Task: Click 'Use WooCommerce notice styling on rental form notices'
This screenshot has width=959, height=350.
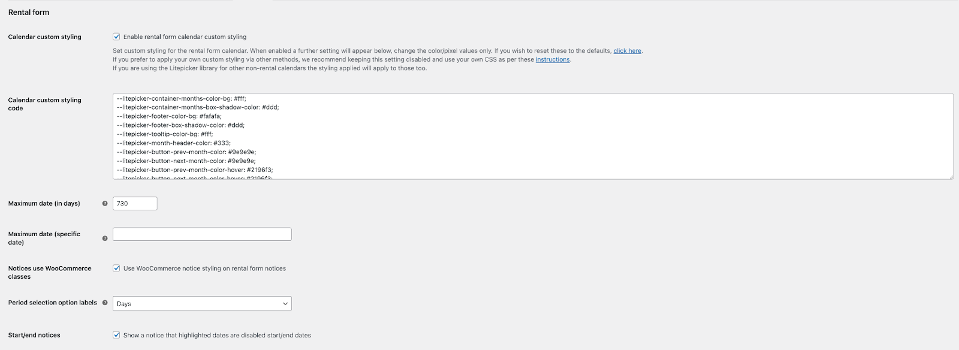Action: [204, 268]
